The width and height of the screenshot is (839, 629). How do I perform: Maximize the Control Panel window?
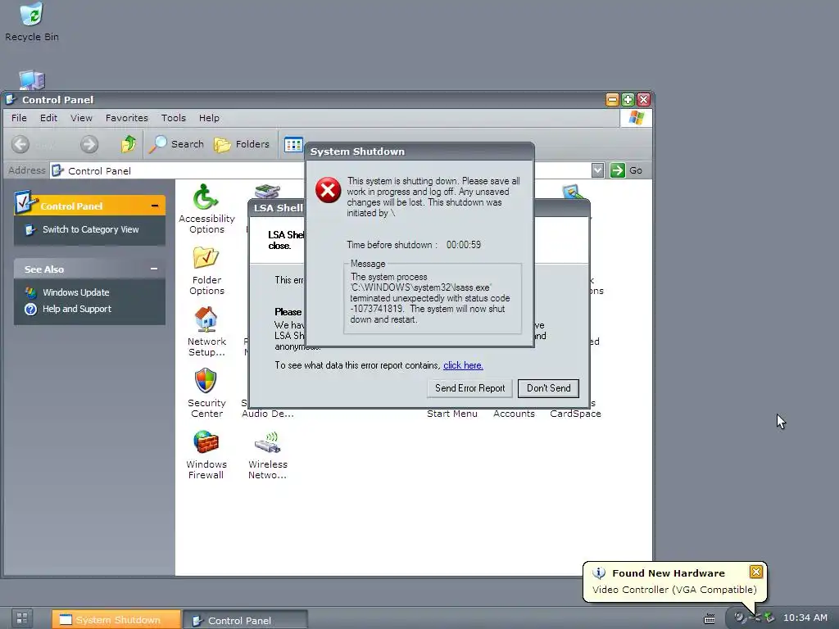pos(628,99)
